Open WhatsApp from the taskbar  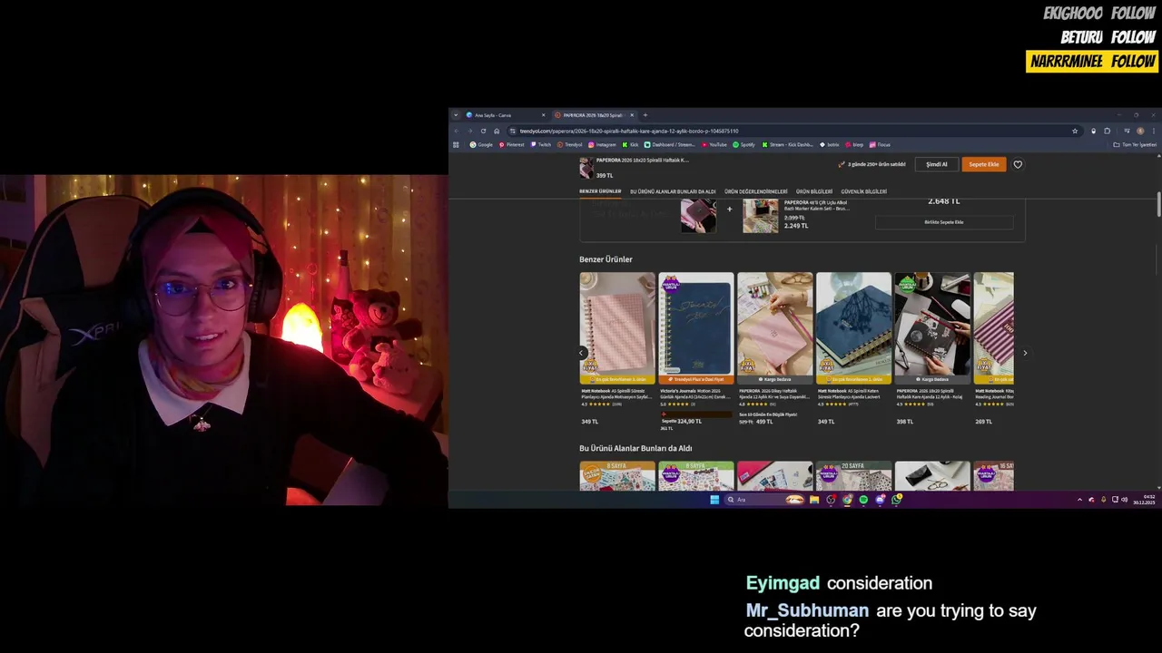point(896,500)
